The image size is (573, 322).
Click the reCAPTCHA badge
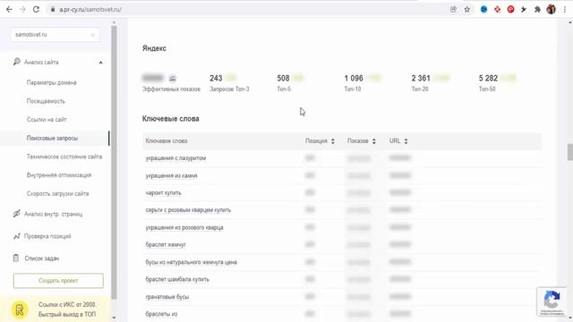(552, 301)
